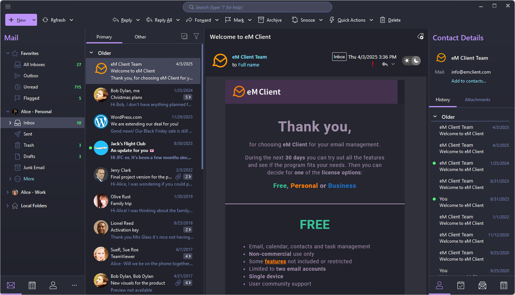515x295 pixels.
Task: Open the three-dots more sections menu
Action: point(74,285)
